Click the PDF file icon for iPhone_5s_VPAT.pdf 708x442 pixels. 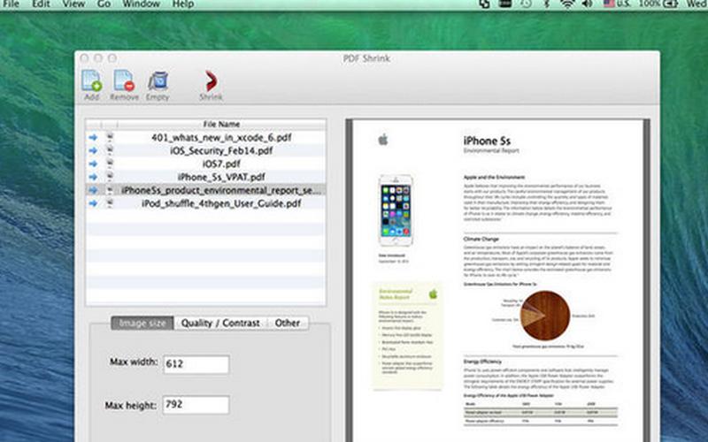tap(110, 177)
